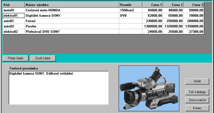214x113 pixels.
Task: Click the Digitální kamera SONY name cell
Action: click(x=72, y=16)
